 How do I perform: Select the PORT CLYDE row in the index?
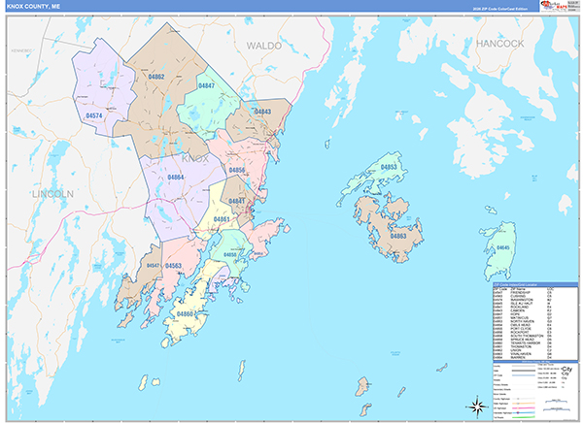(x=523, y=329)
